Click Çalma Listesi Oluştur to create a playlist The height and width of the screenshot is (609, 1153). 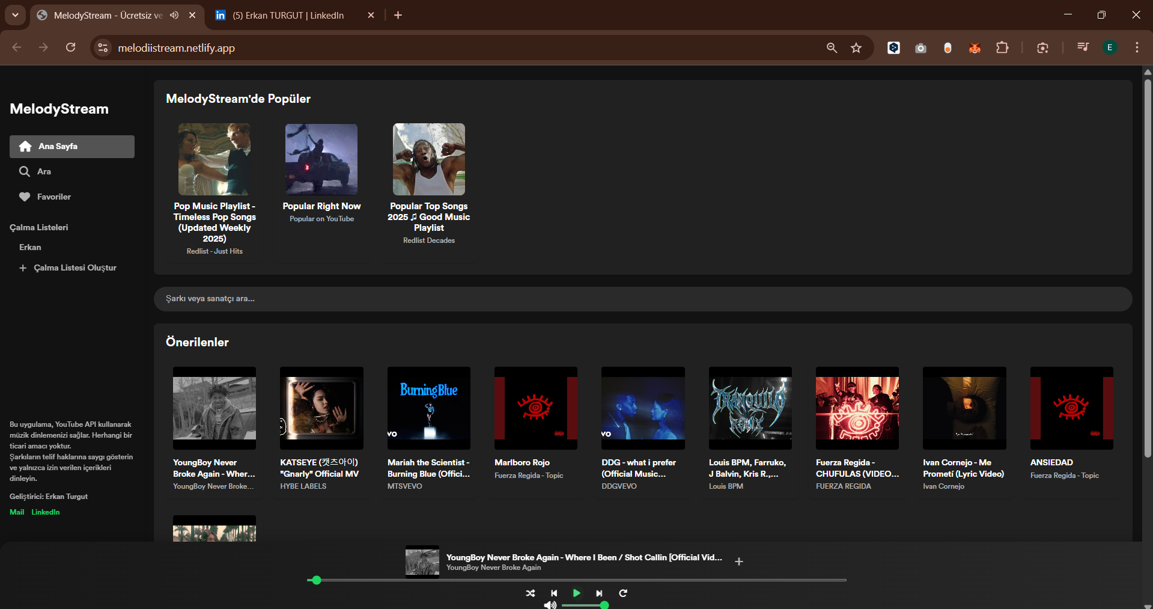tap(75, 268)
